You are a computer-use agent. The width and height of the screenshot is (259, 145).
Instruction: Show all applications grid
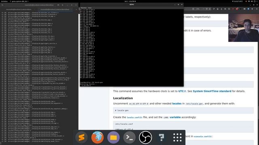click(x=177, y=137)
